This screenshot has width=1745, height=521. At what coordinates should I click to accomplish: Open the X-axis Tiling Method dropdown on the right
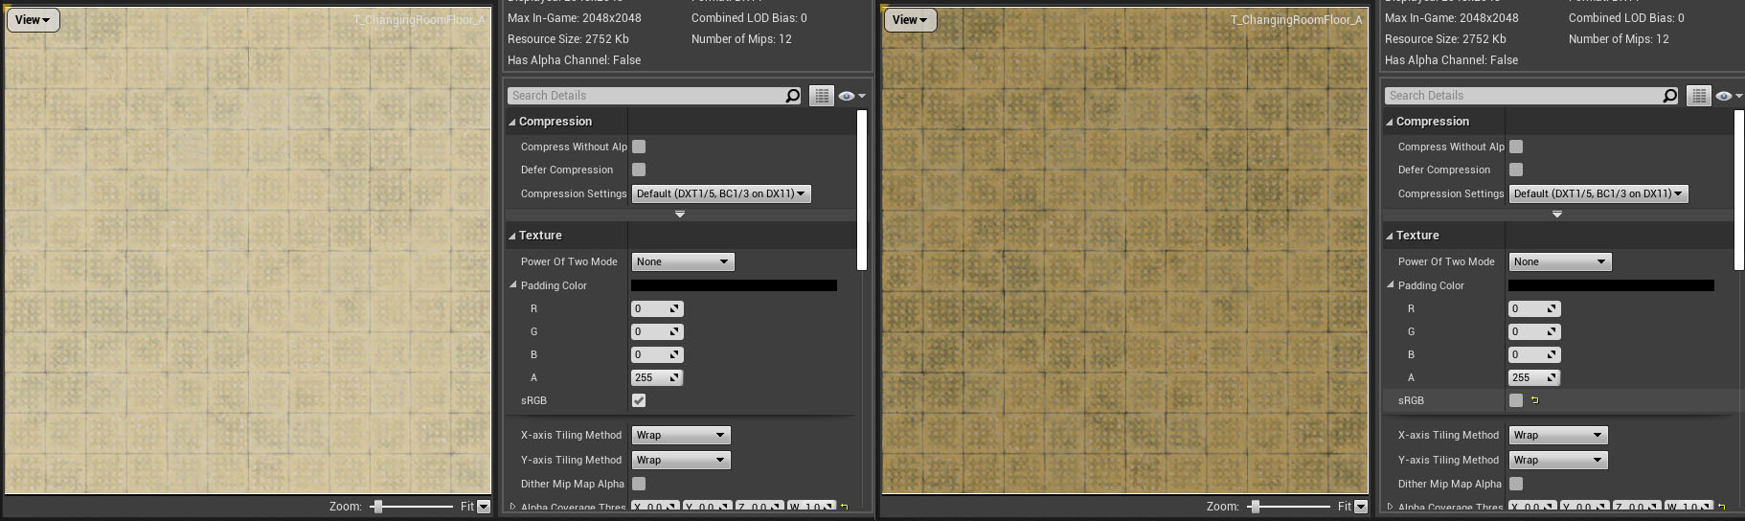pyautogui.click(x=1557, y=435)
